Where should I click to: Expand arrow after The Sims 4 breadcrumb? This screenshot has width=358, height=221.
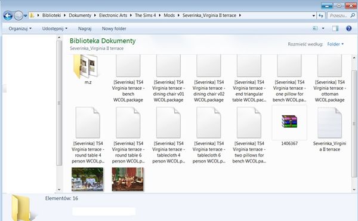coord(159,16)
